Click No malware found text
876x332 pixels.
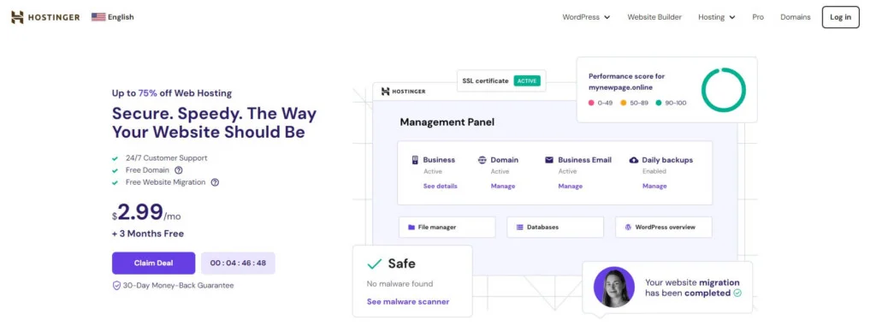(x=400, y=284)
